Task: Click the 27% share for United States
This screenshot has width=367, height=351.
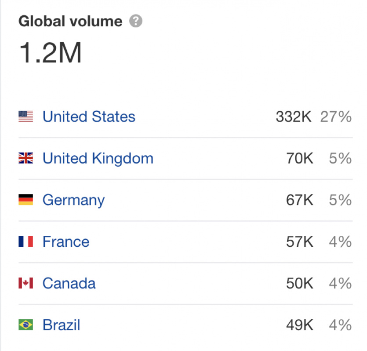Action: point(336,117)
